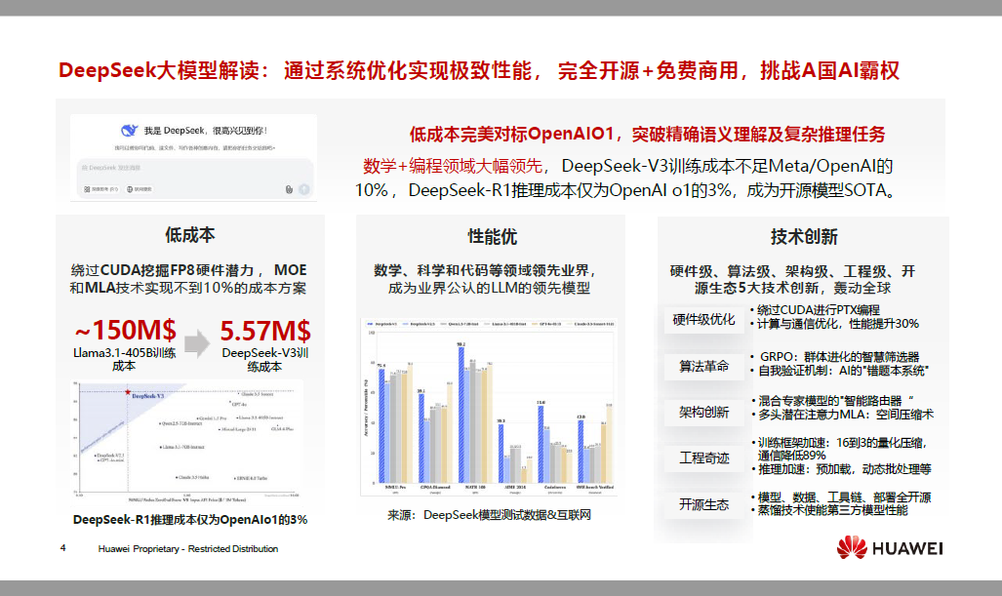Click the Huawei petal logo
The height and width of the screenshot is (596, 1002).
pyautogui.click(x=852, y=547)
